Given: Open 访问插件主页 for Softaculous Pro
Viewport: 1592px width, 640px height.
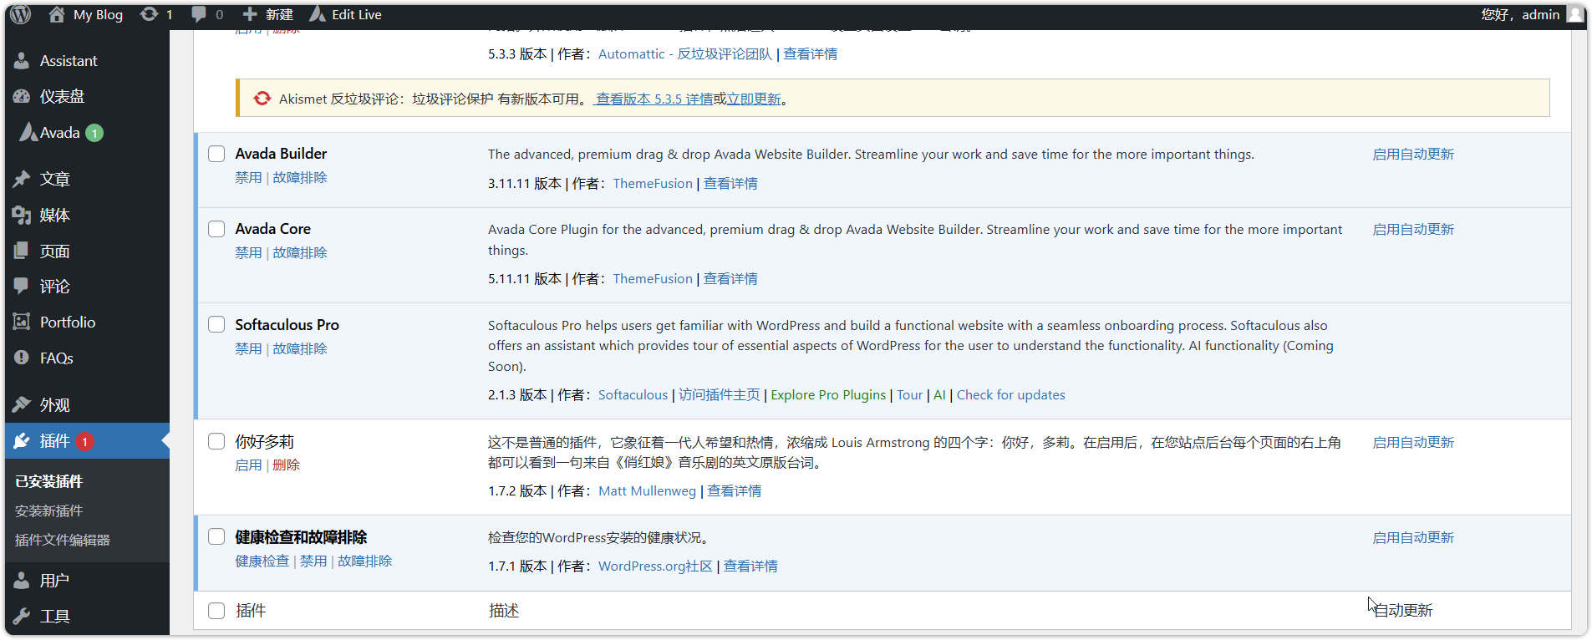Looking at the screenshot, I should click(720, 394).
